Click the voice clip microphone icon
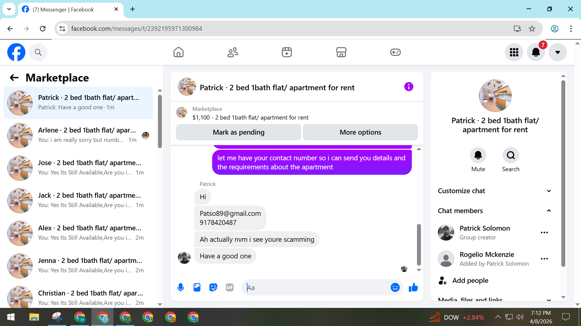 [181, 287]
